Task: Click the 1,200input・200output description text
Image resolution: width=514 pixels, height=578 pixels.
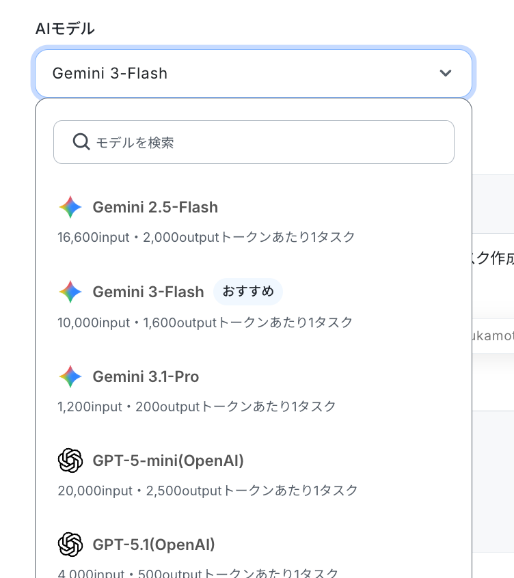Action: (197, 407)
